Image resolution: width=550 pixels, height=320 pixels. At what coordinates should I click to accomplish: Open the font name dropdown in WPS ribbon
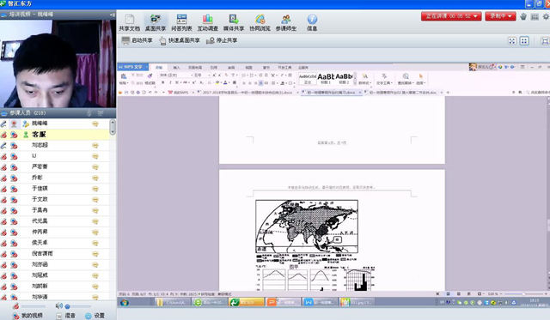tap(175, 75)
